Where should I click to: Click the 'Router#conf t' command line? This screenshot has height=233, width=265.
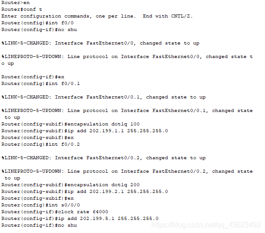22,9
